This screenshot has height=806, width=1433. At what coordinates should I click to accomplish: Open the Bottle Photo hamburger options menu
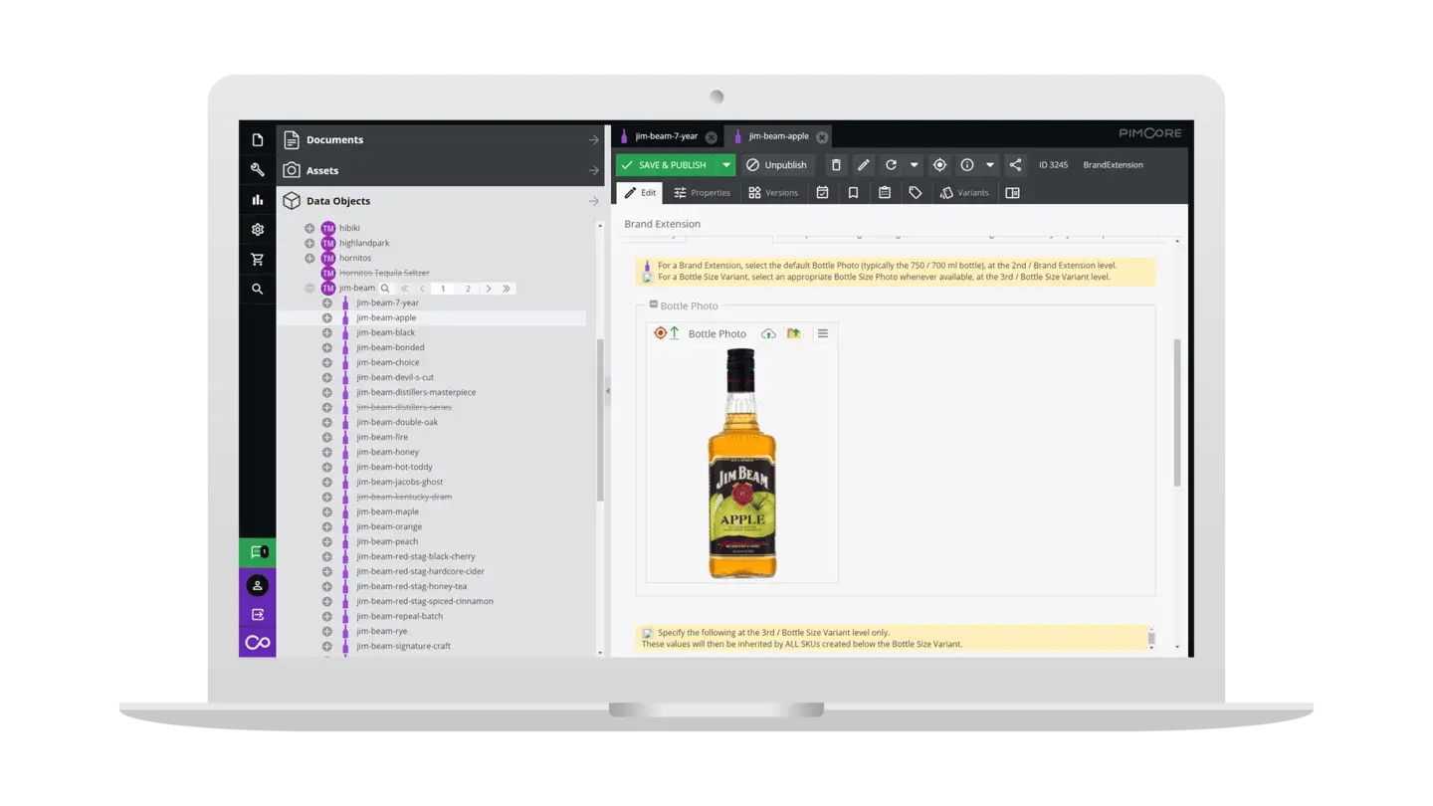pyautogui.click(x=823, y=333)
